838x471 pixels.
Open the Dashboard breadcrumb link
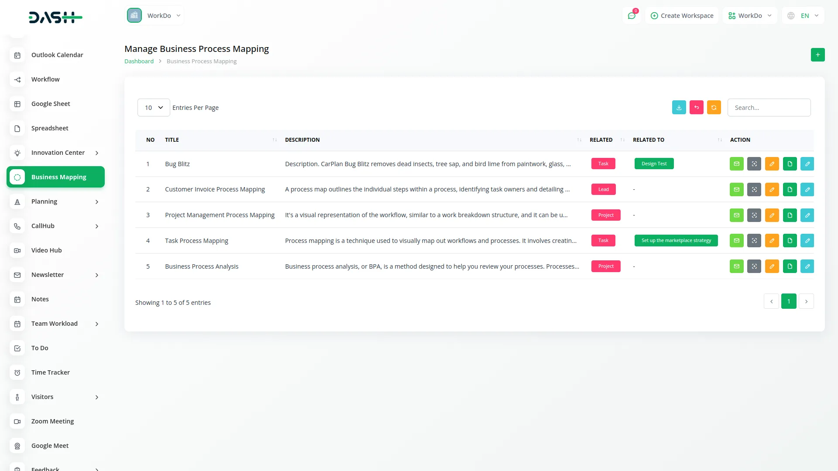click(139, 61)
